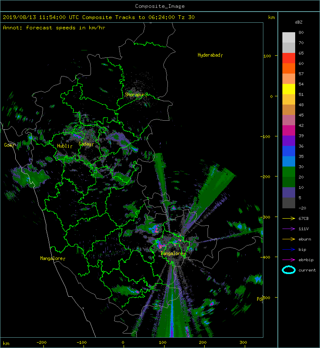This screenshot has width=320, height=348.
Task: Click the 67CB legend label
Action: coord(303,219)
